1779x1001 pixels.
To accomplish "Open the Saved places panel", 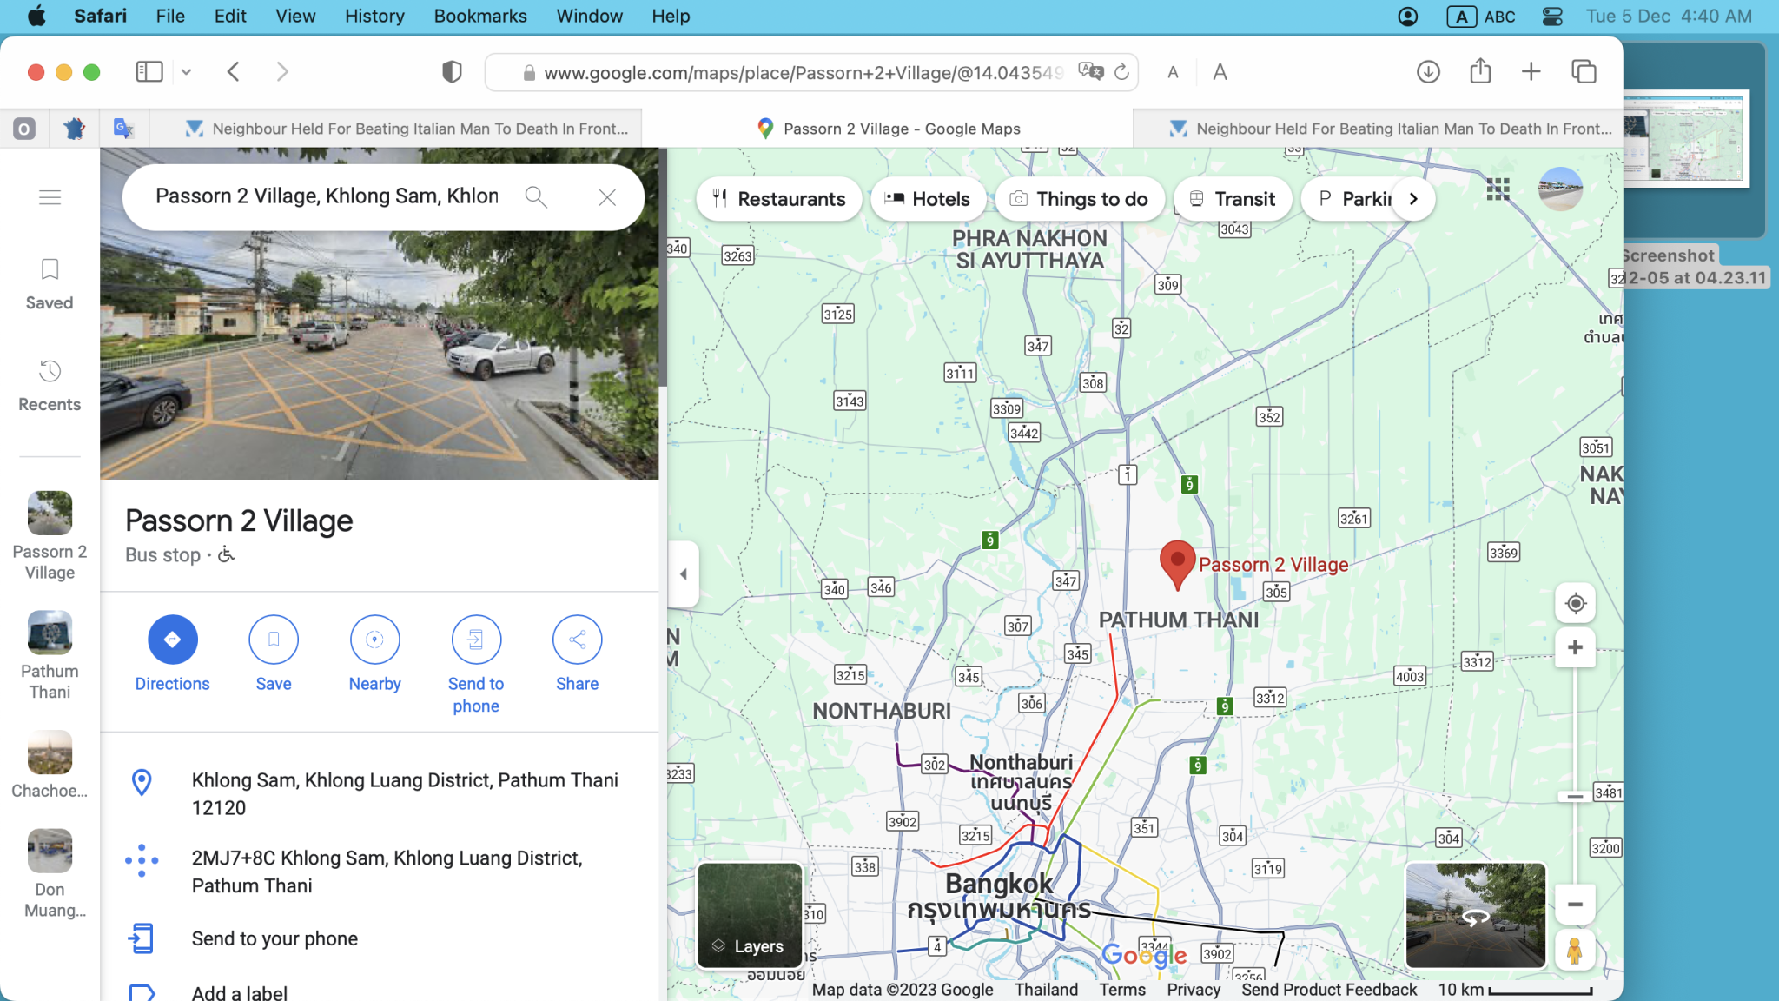I will [x=50, y=284].
